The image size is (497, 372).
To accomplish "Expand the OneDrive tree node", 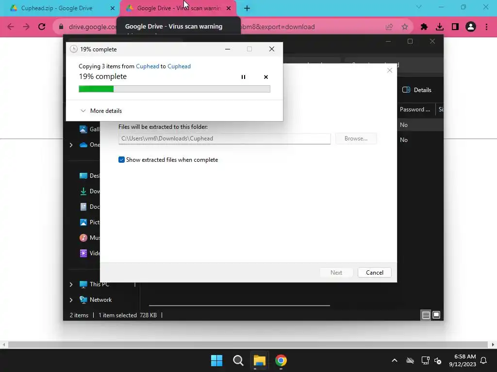I will pyautogui.click(x=71, y=145).
